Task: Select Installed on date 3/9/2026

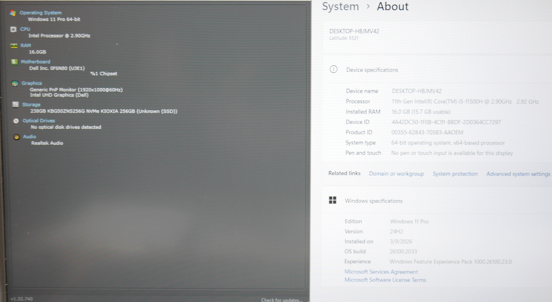Action: coord(401,241)
